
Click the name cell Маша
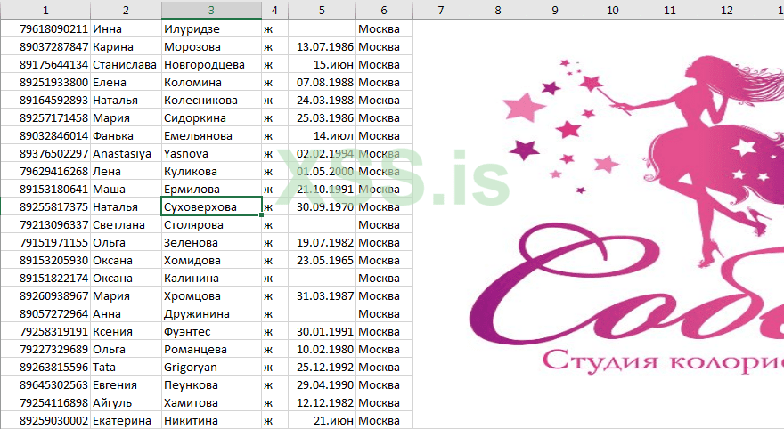coord(126,190)
